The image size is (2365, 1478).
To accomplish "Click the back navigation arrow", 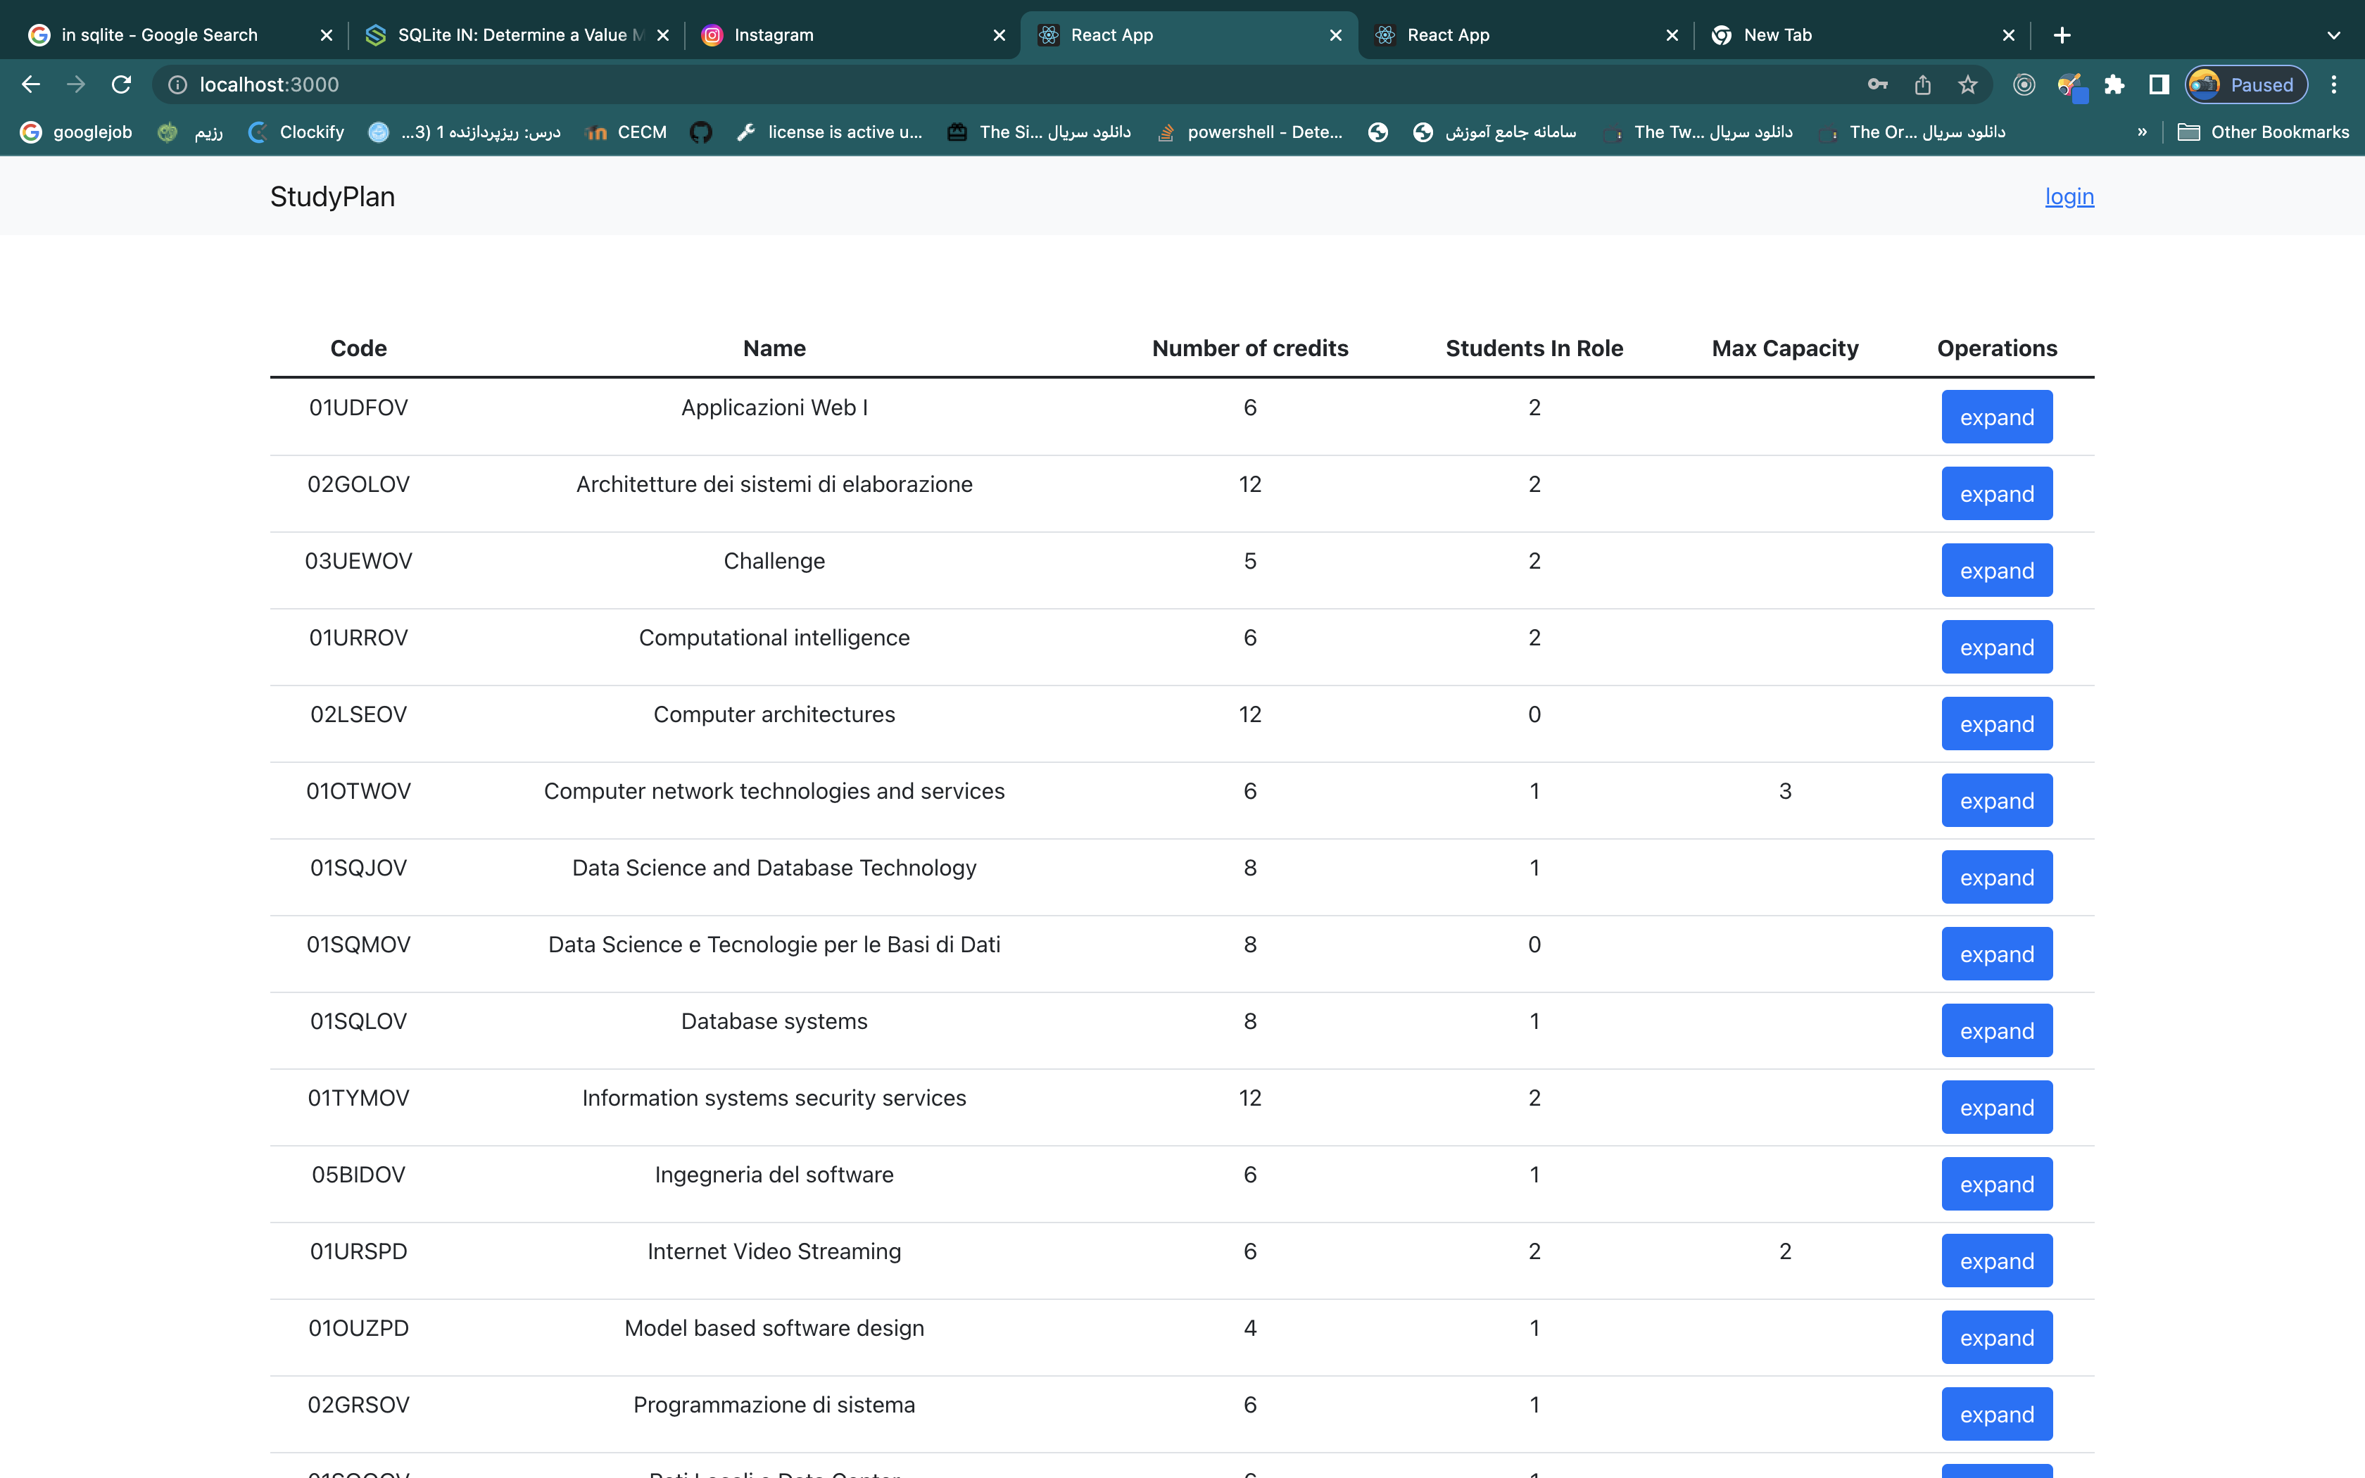I will (30, 85).
